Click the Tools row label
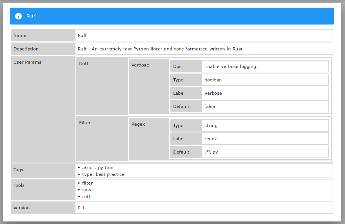345x224 pixels. [43, 190]
